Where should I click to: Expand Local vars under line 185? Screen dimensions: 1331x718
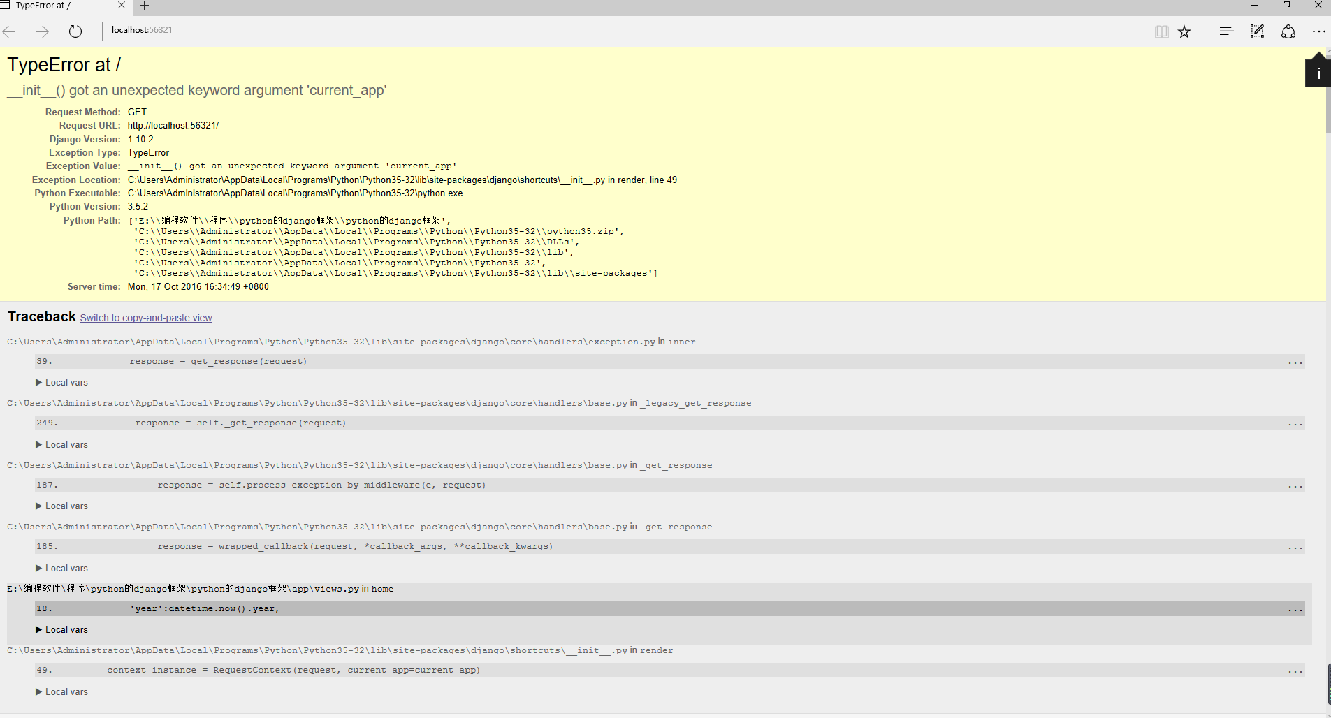pos(61,569)
